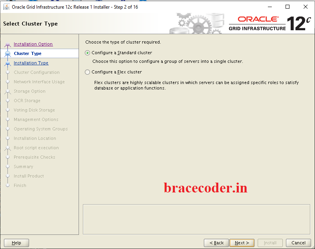Select Configure a Standard cluster radio button
This screenshot has height=249, width=315.
87,53
